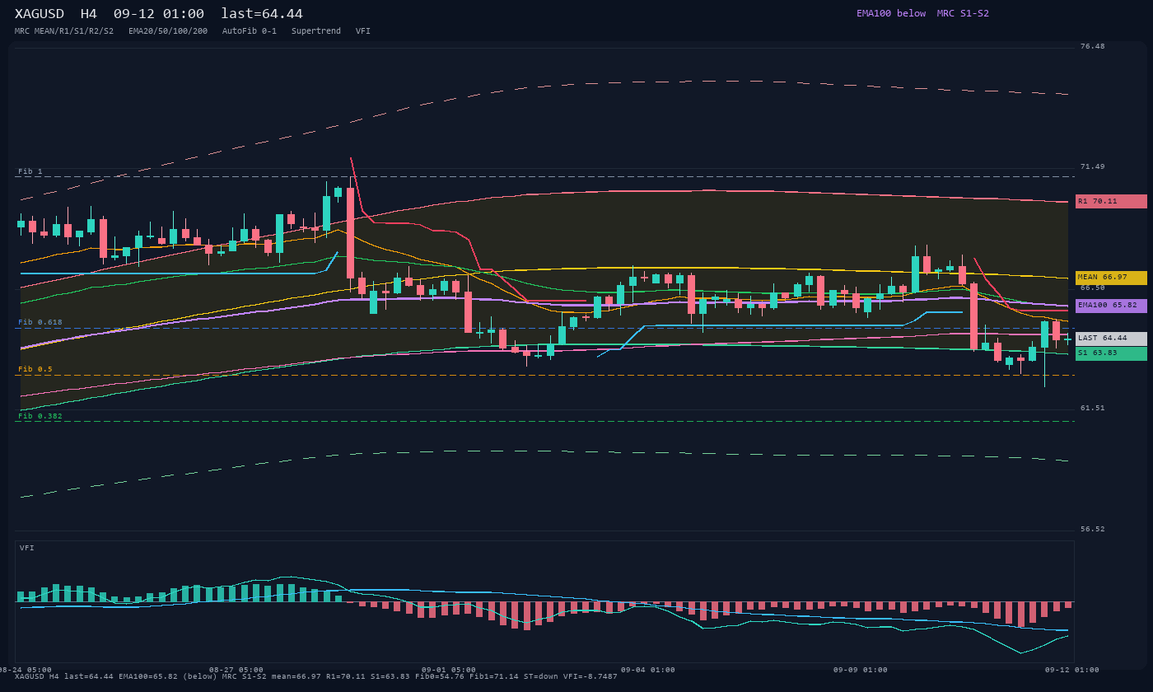Click the VFI panel title label

(x=27, y=548)
